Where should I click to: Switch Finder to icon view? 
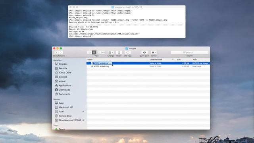(90, 52)
